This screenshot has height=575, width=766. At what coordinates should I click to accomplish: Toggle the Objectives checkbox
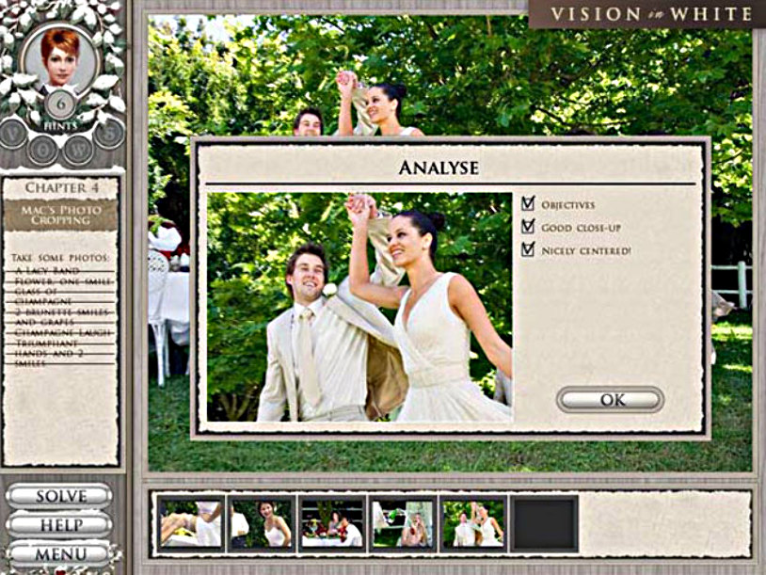pos(528,203)
